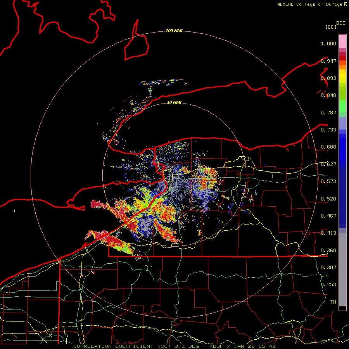This screenshot has width=349, height=349.
Task: Select the 0.413 legend value
Action: coord(328,233)
